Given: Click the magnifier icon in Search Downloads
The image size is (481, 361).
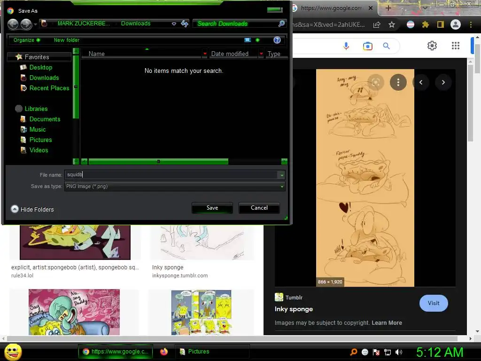Looking at the screenshot, I should coord(281,24).
